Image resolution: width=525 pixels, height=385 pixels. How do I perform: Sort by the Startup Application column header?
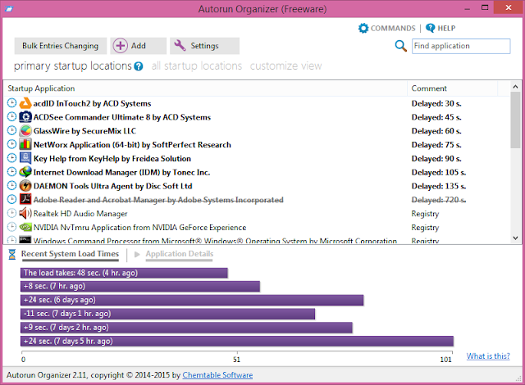[x=205, y=88]
